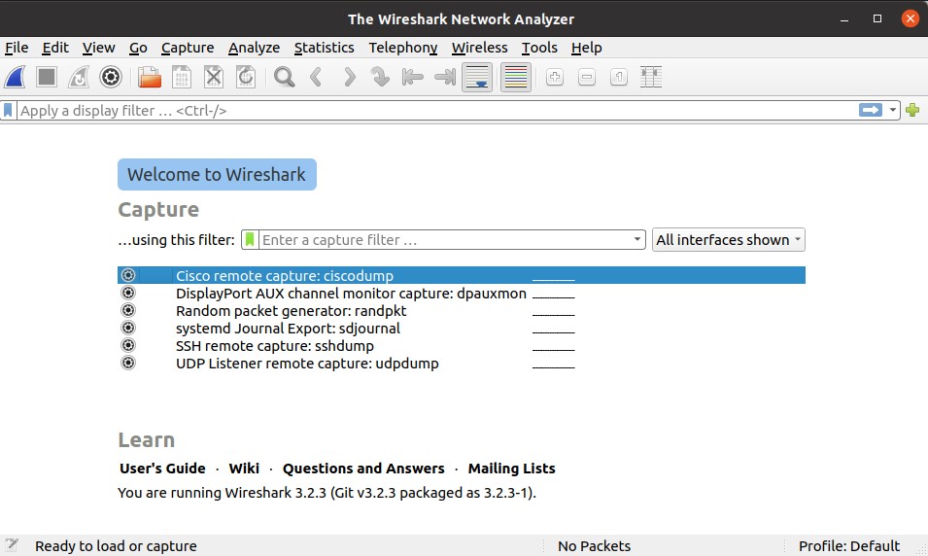Viewport: 928px width, 556px height.
Task: Open sshdump interface settings gear icon
Action: (128, 345)
